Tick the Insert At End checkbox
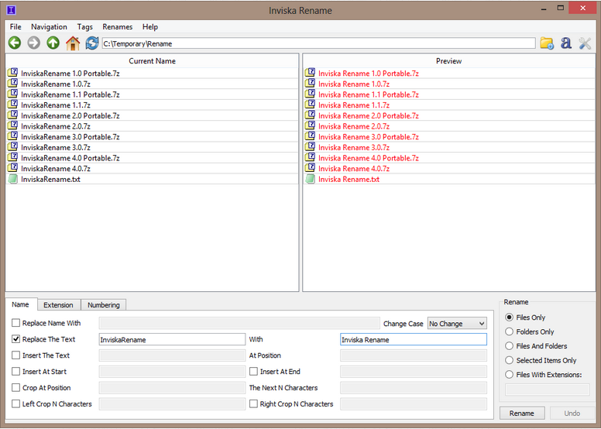Screen dimensions: 601x429 pos(253,371)
